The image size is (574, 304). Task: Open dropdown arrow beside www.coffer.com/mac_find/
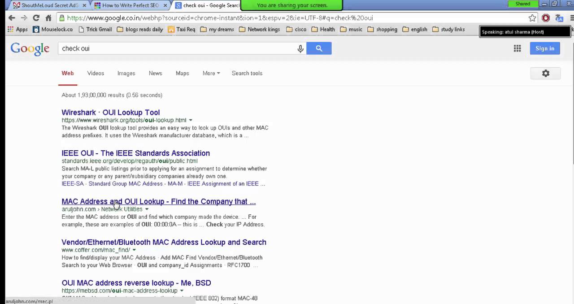point(134,250)
